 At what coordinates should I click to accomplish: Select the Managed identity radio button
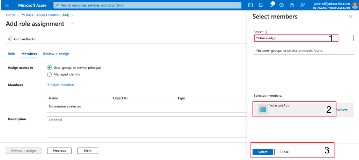(x=49, y=74)
